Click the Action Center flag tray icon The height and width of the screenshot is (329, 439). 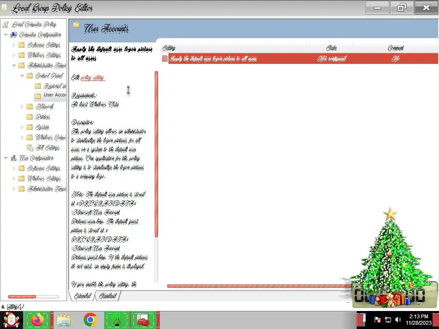pos(377,320)
